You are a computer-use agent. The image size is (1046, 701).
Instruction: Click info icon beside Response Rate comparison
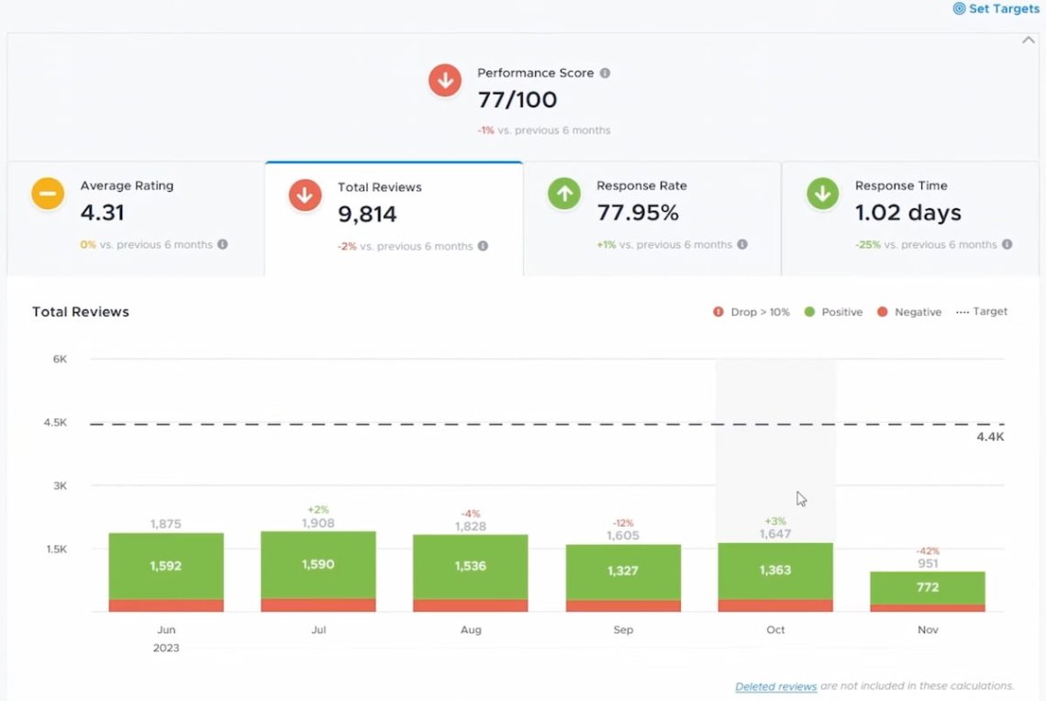(742, 245)
